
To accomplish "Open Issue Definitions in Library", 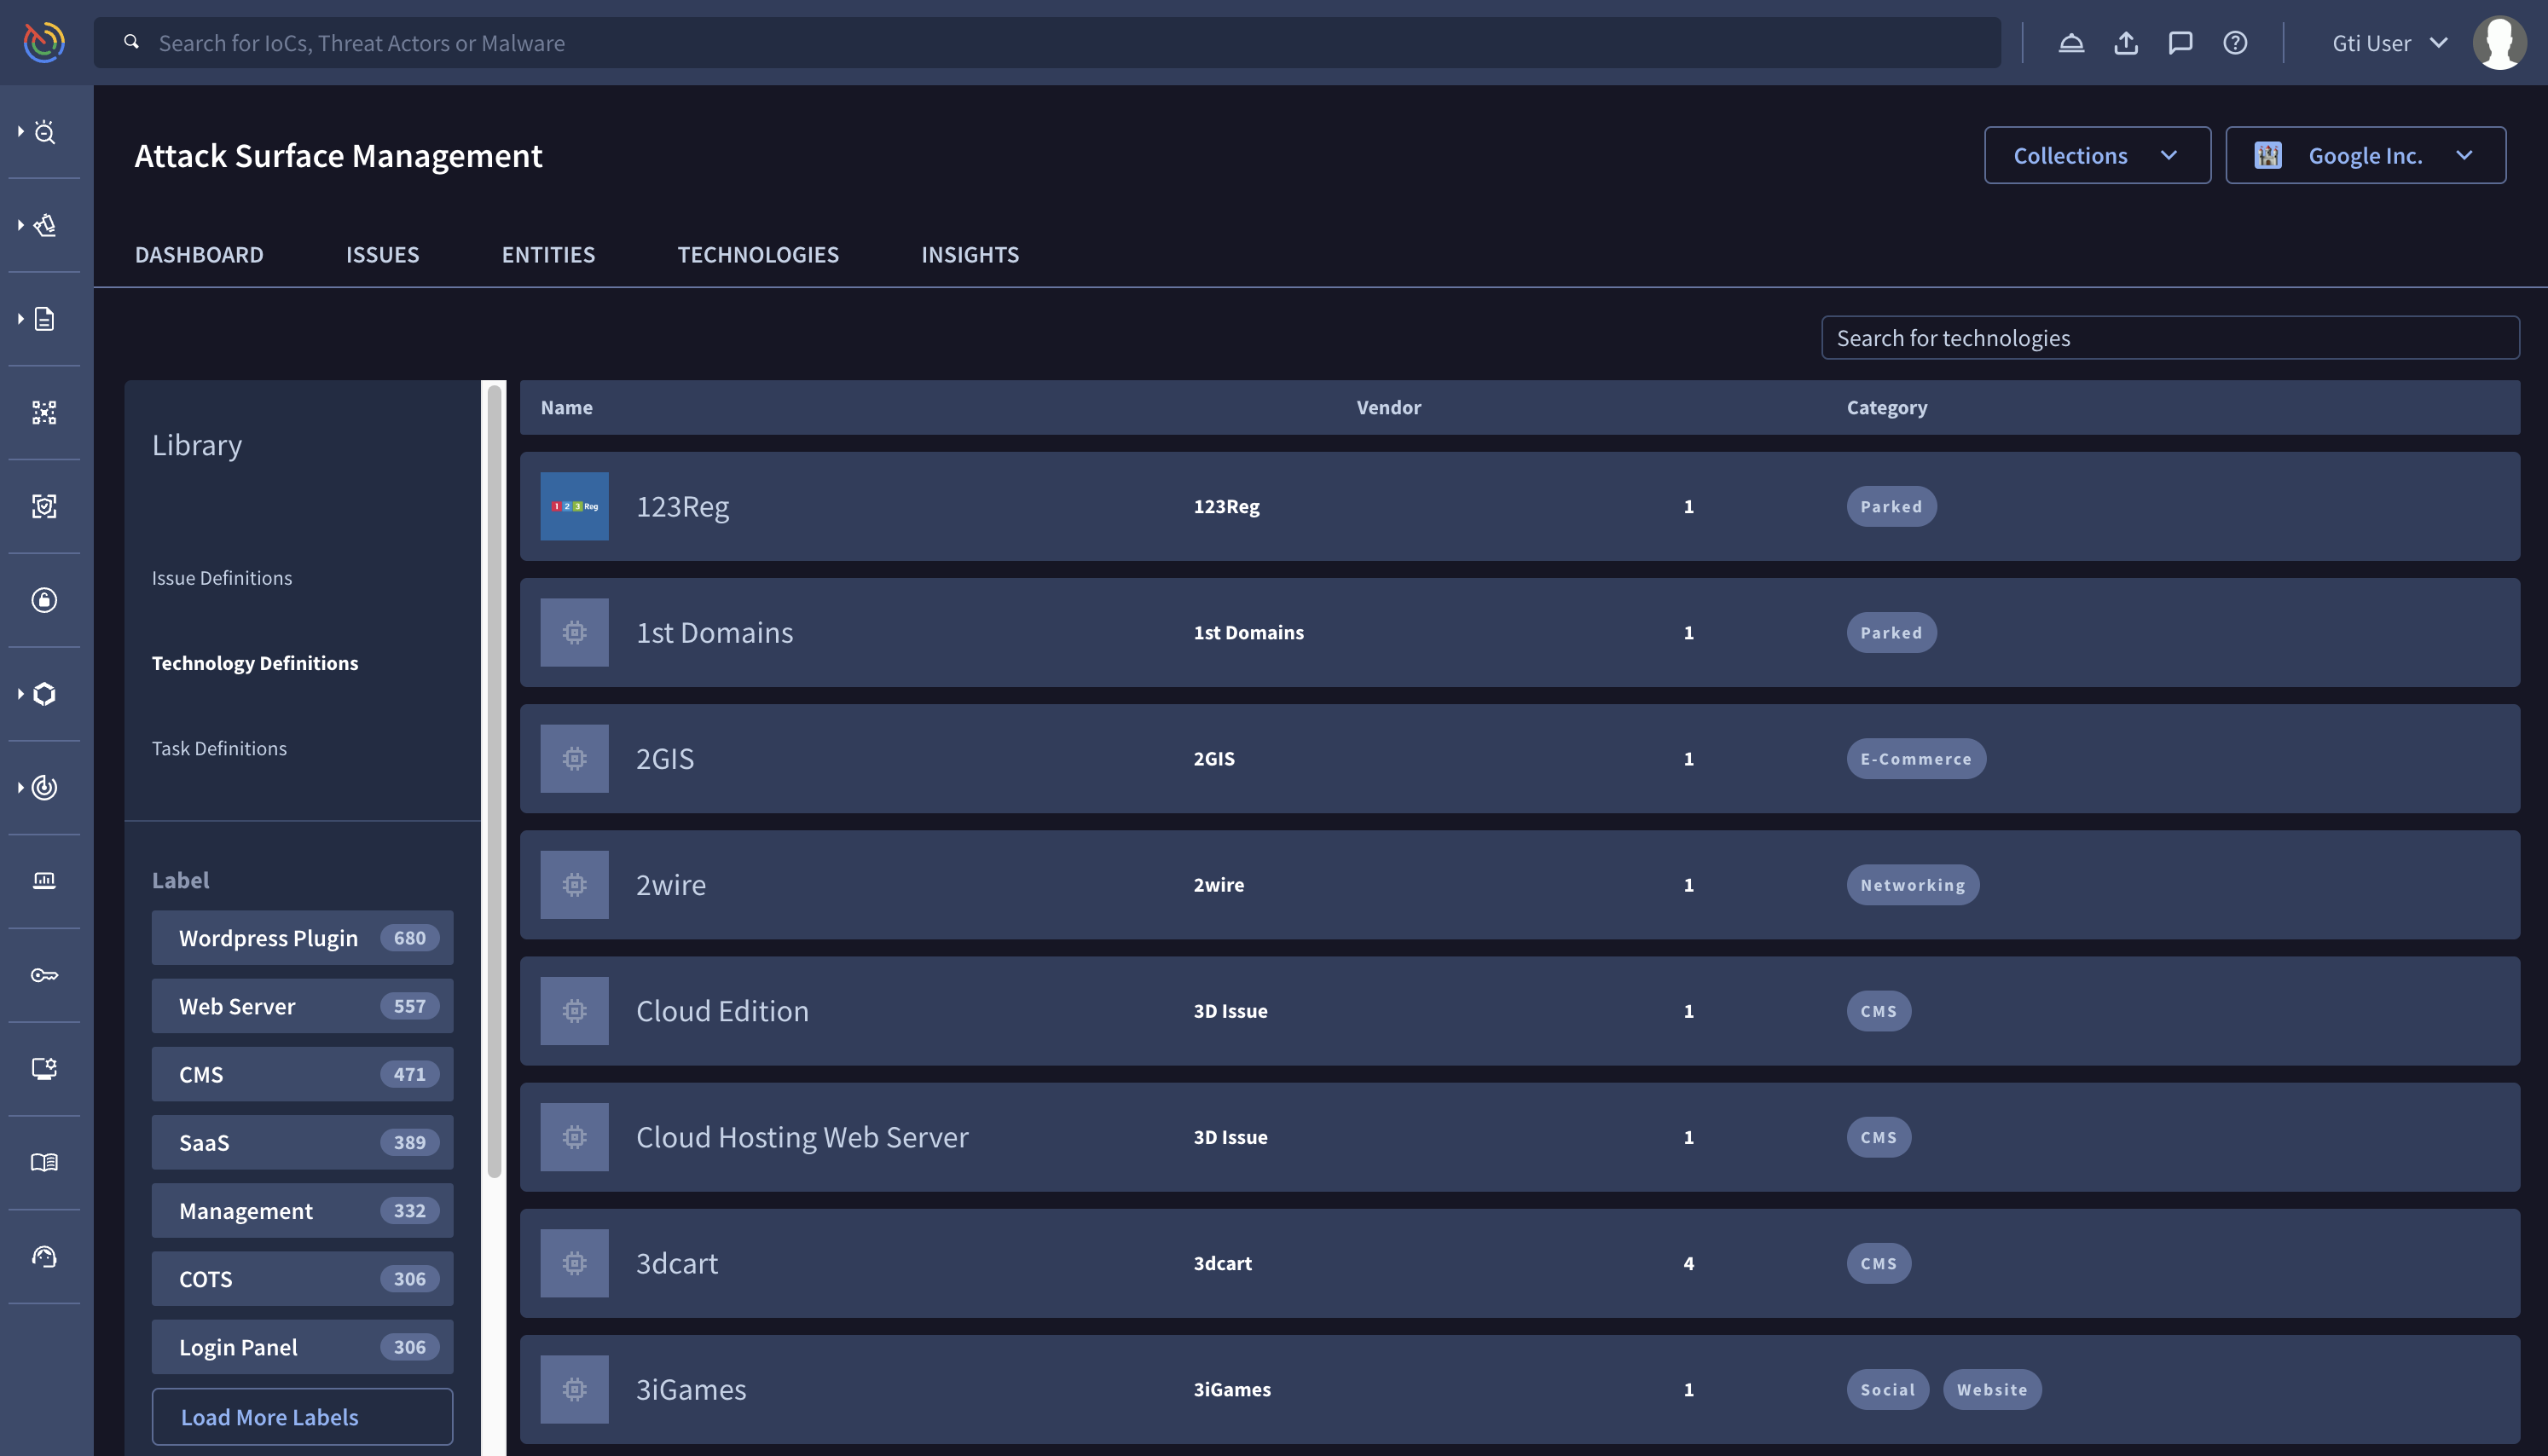I will [x=222, y=578].
